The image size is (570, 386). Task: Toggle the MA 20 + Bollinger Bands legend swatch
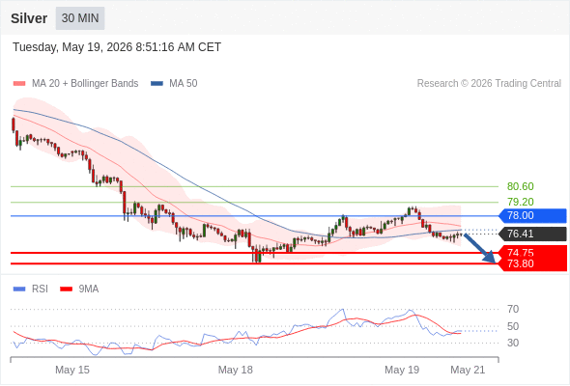point(19,84)
